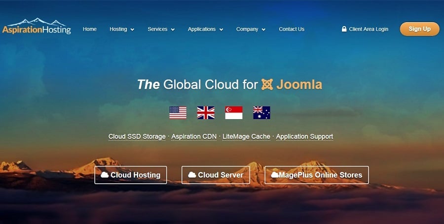Image resolution: width=444 pixels, height=224 pixels.
Task: Open the Company dropdown menu
Action: click(251, 29)
